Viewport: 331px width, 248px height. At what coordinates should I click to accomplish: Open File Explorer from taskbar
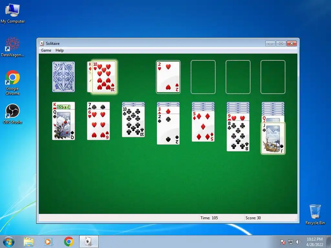(x=29, y=242)
